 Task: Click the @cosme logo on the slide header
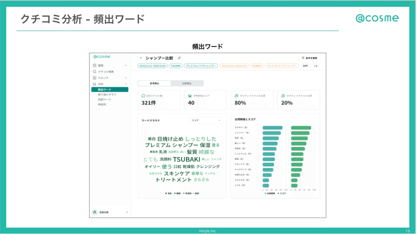click(x=377, y=18)
